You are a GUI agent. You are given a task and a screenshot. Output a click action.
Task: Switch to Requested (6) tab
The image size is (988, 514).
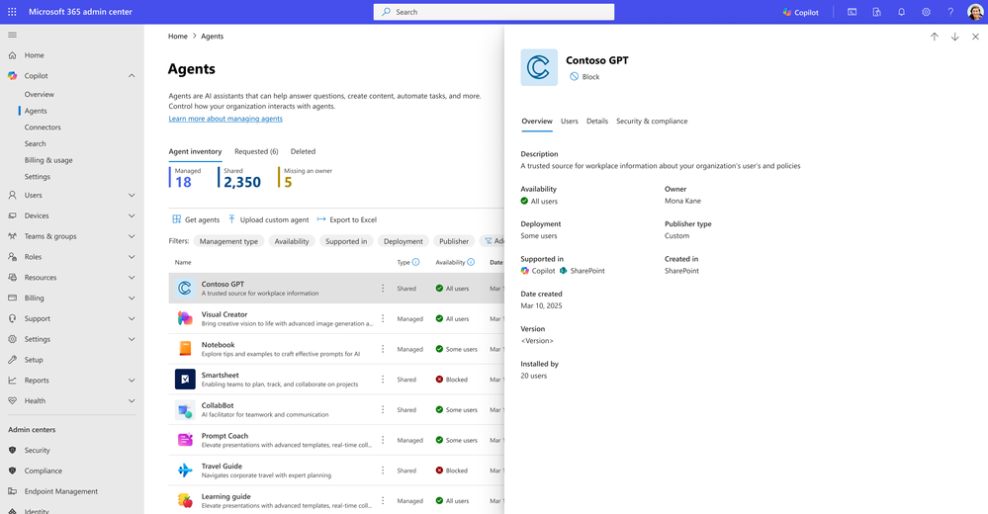pyautogui.click(x=256, y=152)
